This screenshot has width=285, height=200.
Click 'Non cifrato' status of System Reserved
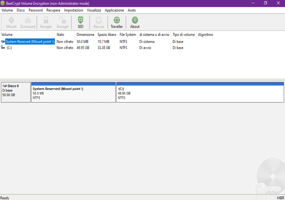[65, 41]
